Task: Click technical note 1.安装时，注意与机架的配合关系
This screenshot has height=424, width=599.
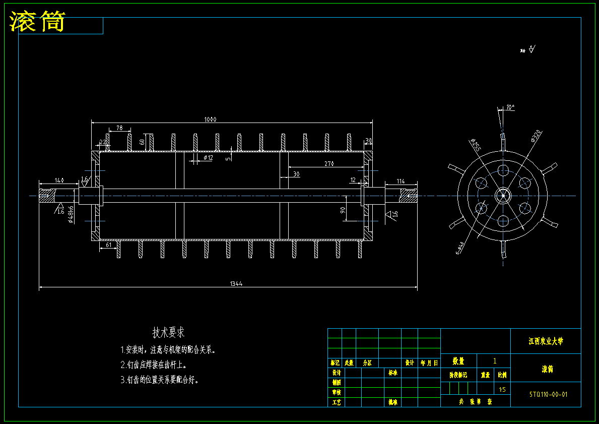Action: point(168,349)
